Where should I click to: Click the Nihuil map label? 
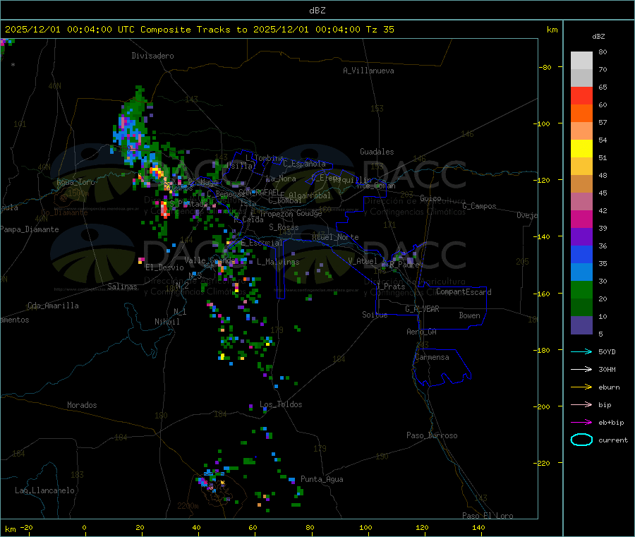(x=167, y=322)
